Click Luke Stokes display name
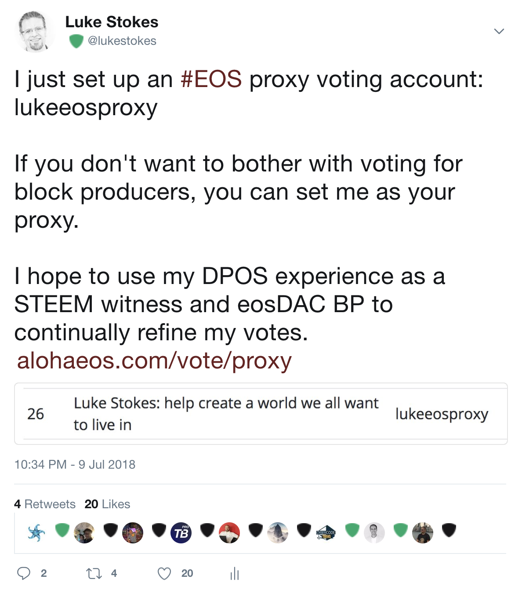This screenshot has width=522, height=590. (x=112, y=22)
